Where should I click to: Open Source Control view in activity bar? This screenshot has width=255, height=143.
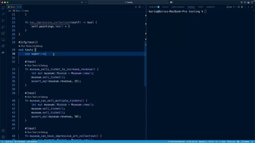click(3, 21)
